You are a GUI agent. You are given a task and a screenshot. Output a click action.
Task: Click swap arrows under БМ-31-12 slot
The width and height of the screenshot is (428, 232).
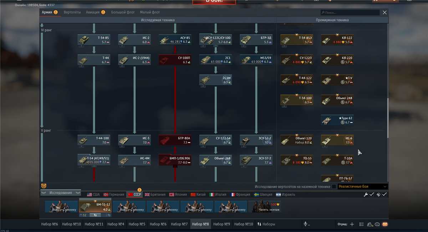tap(95, 215)
